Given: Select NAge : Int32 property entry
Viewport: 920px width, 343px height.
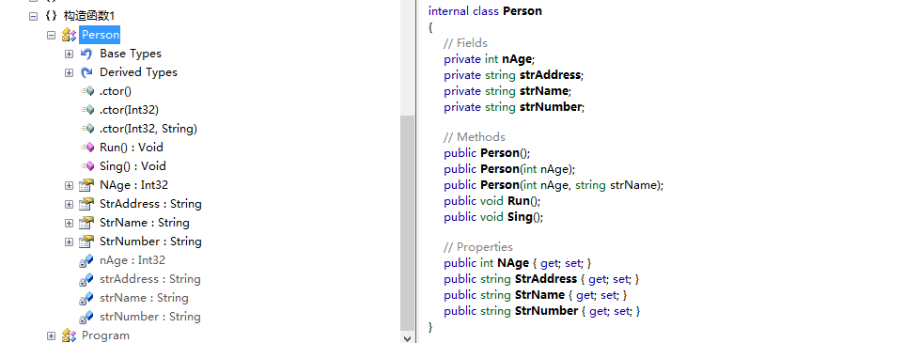Looking at the screenshot, I should click(x=133, y=185).
